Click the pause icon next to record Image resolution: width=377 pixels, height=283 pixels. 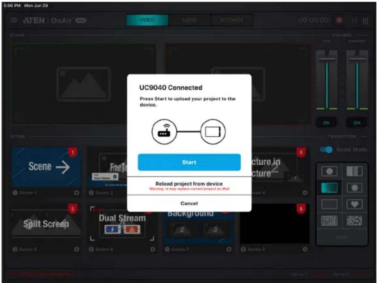[354, 20]
